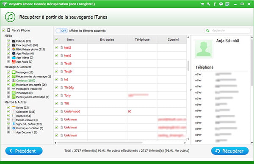This screenshot has height=164, width=254.
Task: Click the search magnifier icon
Action: [208, 31]
